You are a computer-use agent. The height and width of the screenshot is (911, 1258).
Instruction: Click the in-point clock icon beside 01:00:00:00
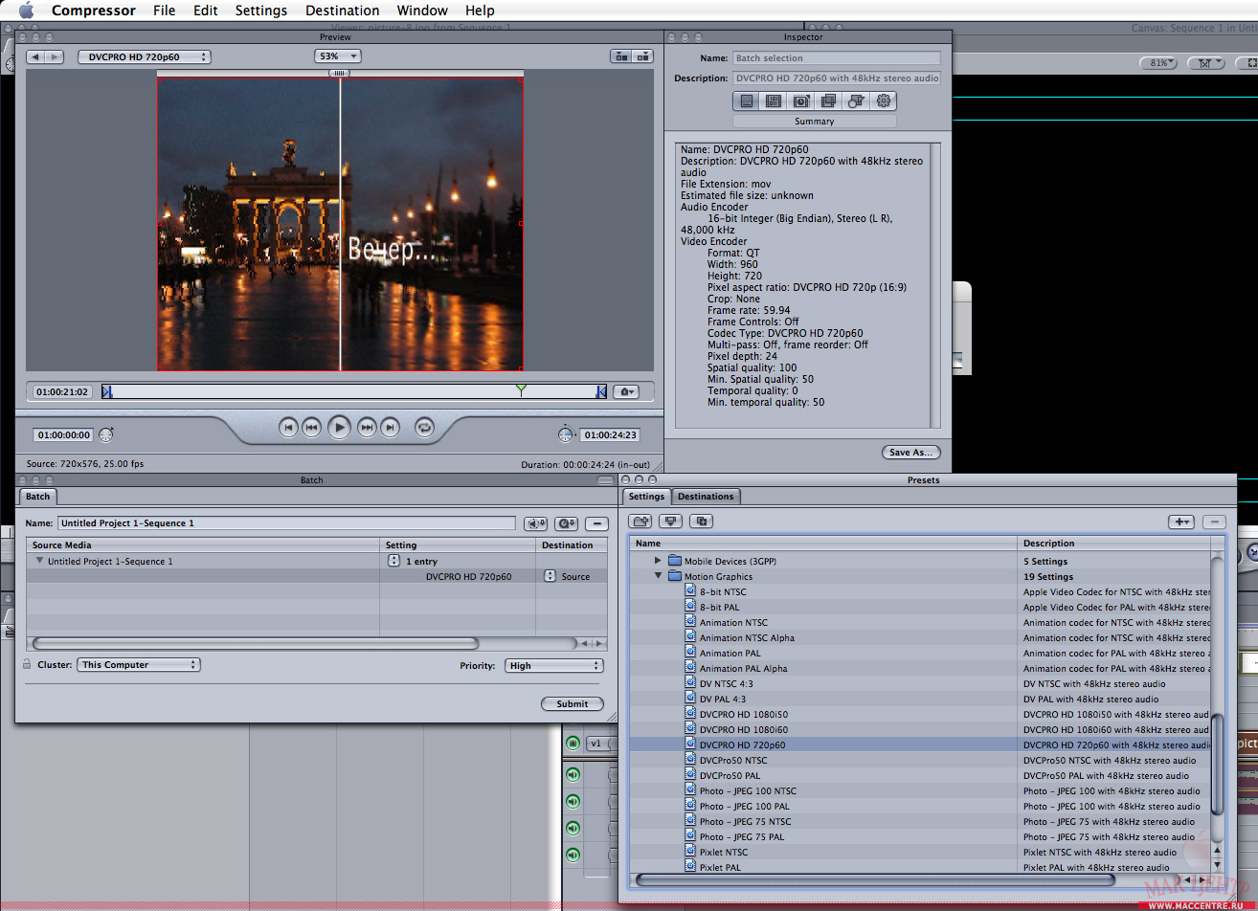click(105, 434)
